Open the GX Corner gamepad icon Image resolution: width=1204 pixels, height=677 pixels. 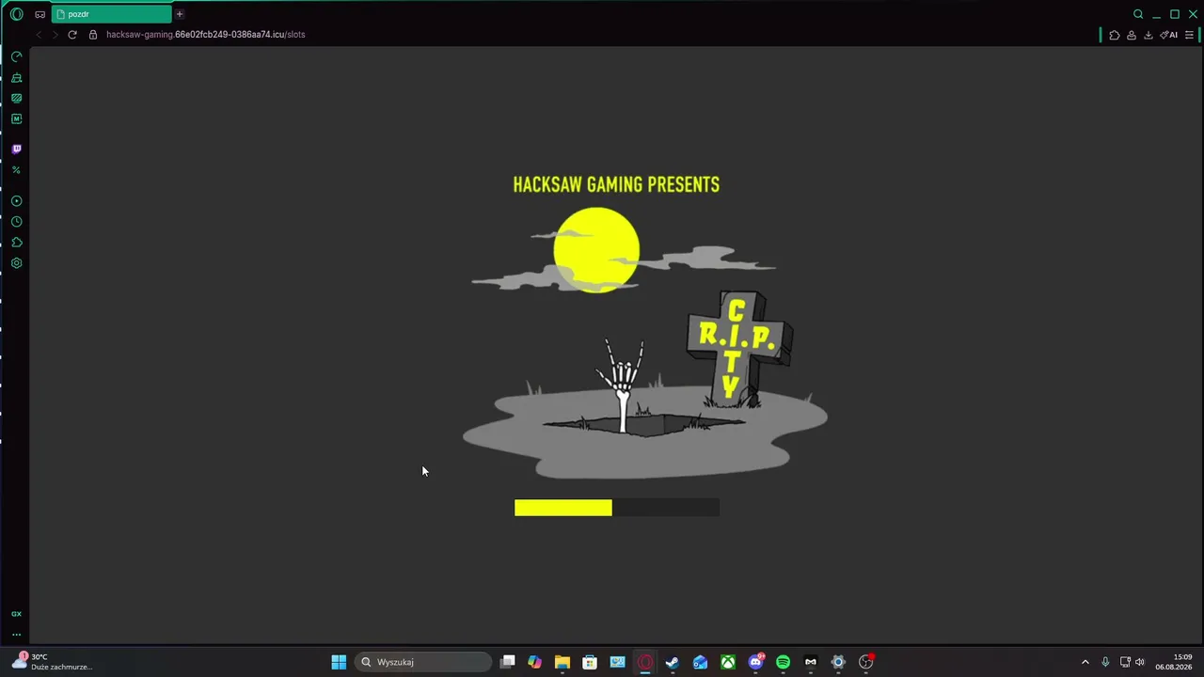click(x=40, y=14)
